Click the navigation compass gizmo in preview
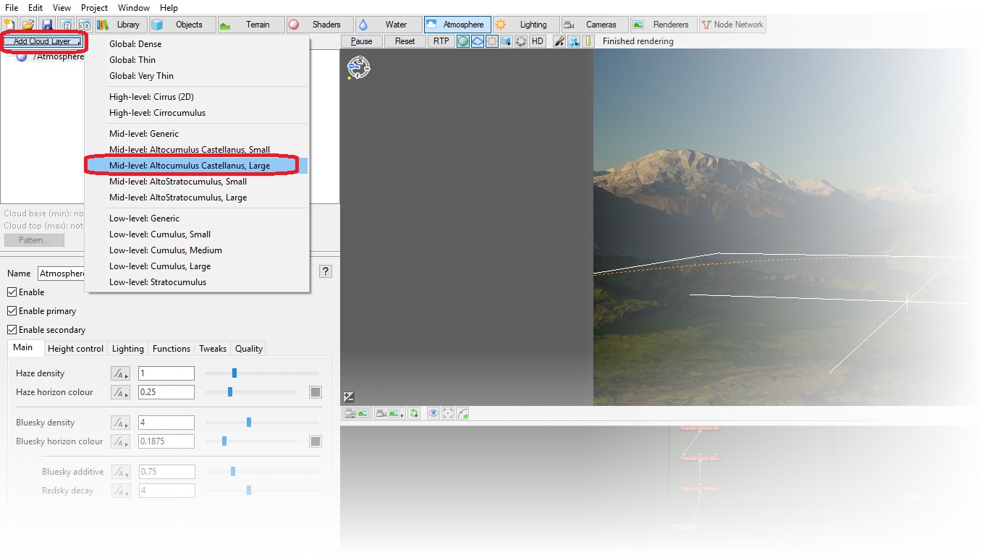The height and width of the screenshot is (555, 982). 358,67
